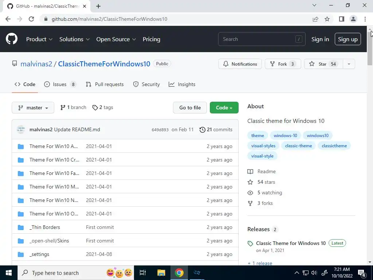Click the tag icon beside the latest release
Image resolution: width=373 pixels, height=280 pixels.
pyautogui.click(x=250, y=244)
